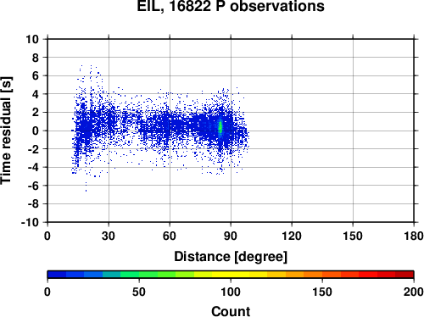The width and height of the screenshot is (424, 317).
Task: Click the orange colorbar section near 150
Action: [322, 275]
